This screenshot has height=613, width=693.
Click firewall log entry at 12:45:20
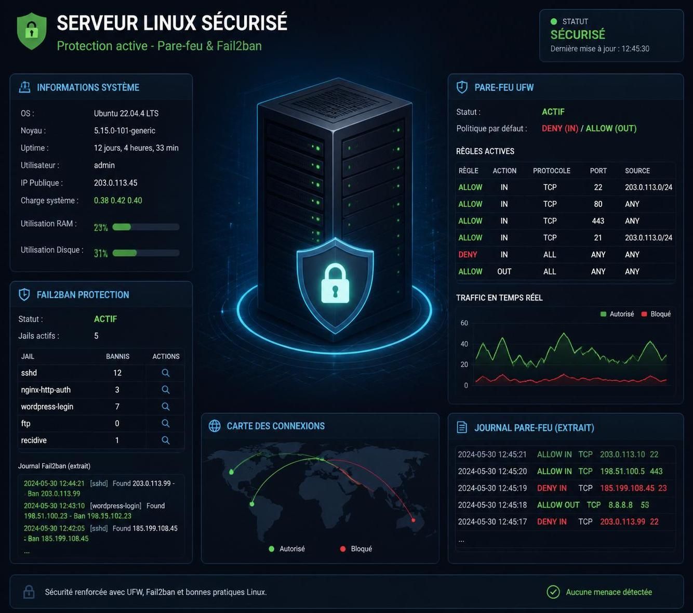tap(566, 471)
